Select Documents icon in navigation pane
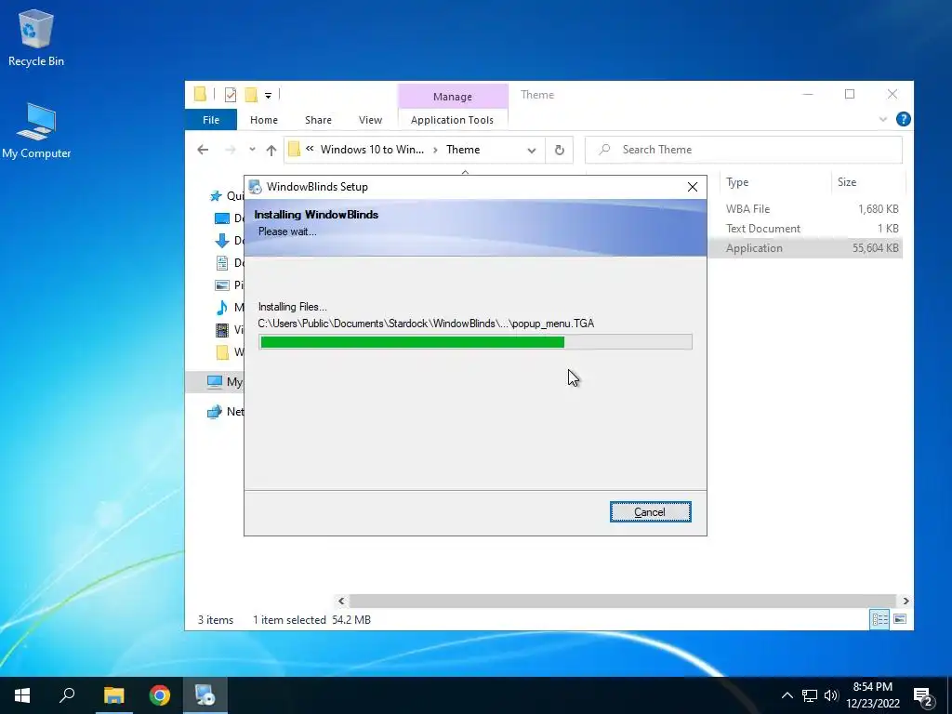This screenshot has width=952, height=714. [222, 263]
